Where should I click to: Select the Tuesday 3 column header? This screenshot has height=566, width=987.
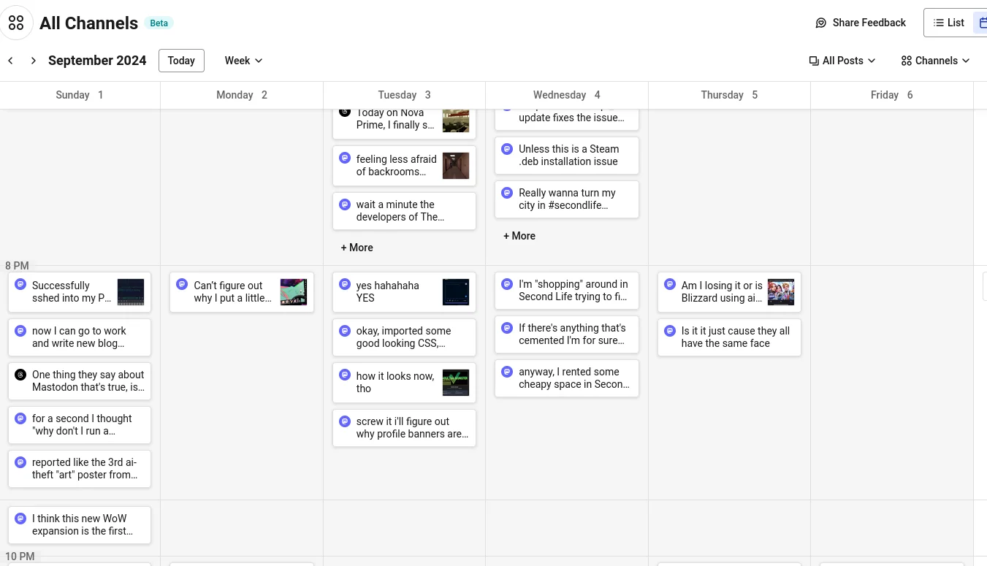coord(404,95)
